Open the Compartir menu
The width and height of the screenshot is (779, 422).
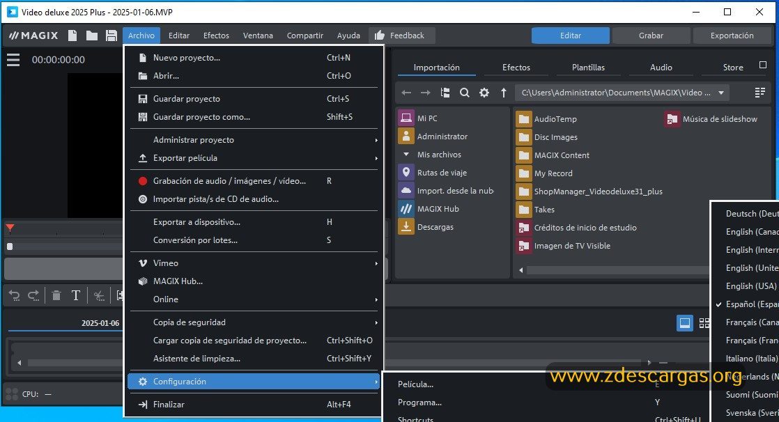pyautogui.click(x=305, y=36)
